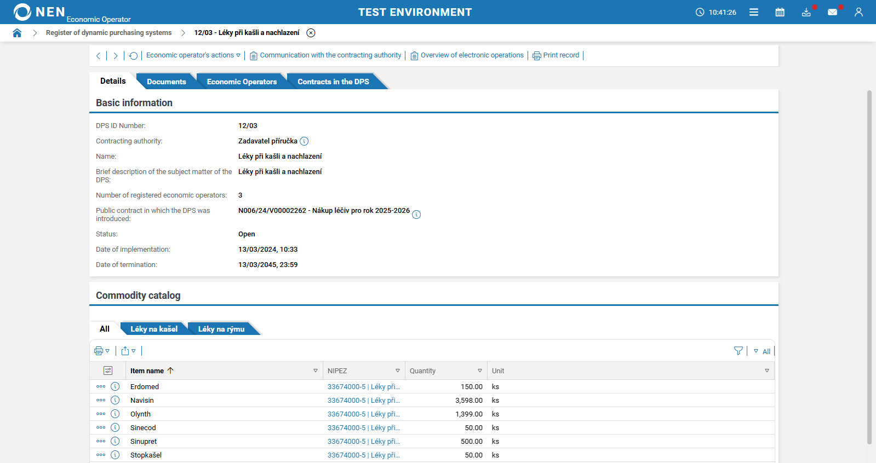Open NIPEZ link for Erdomed row
The width and height of the screenshot is (876, 463).
click(x=363, y=386)
